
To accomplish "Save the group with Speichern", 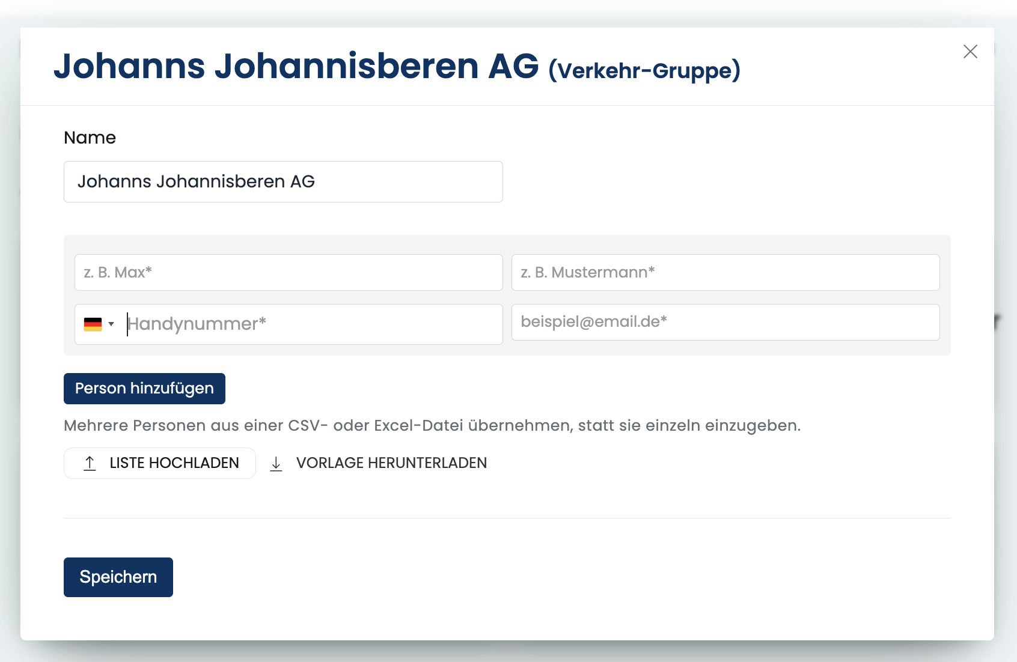I will click(118, 577).
